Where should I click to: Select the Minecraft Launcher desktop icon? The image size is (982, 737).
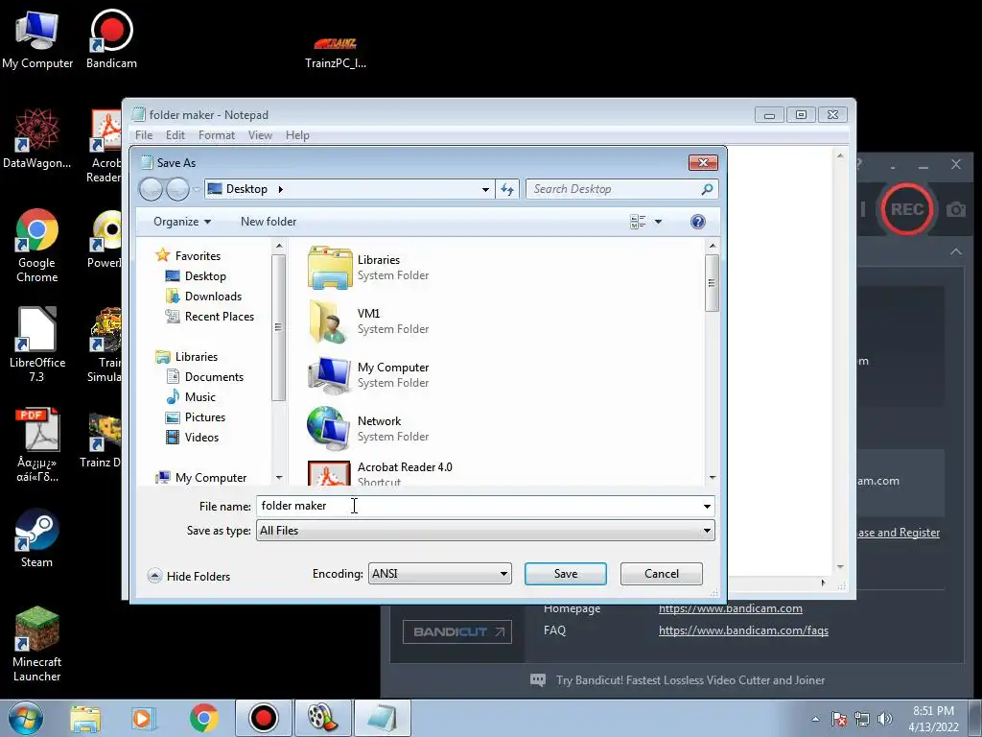pos(37,644)
